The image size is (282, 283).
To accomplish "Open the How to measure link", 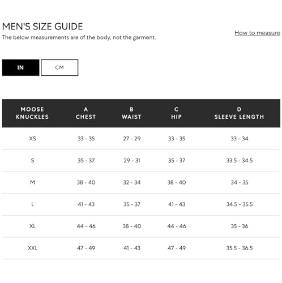I will [x=257, y=33].
